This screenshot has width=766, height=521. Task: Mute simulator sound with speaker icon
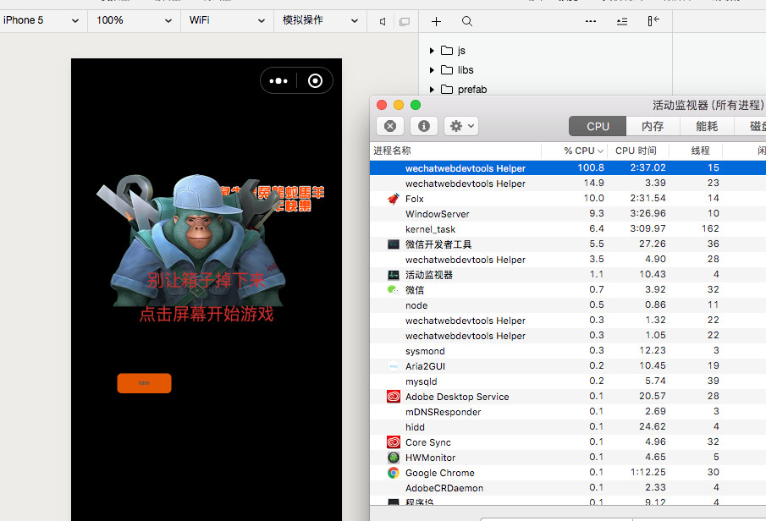point(383,21)
